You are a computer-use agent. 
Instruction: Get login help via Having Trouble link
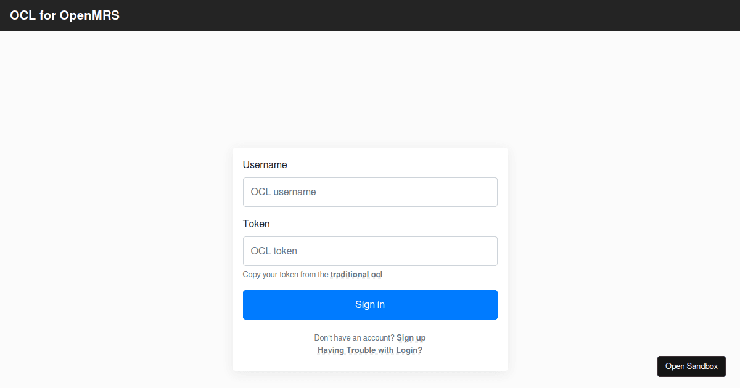(370, 350)
